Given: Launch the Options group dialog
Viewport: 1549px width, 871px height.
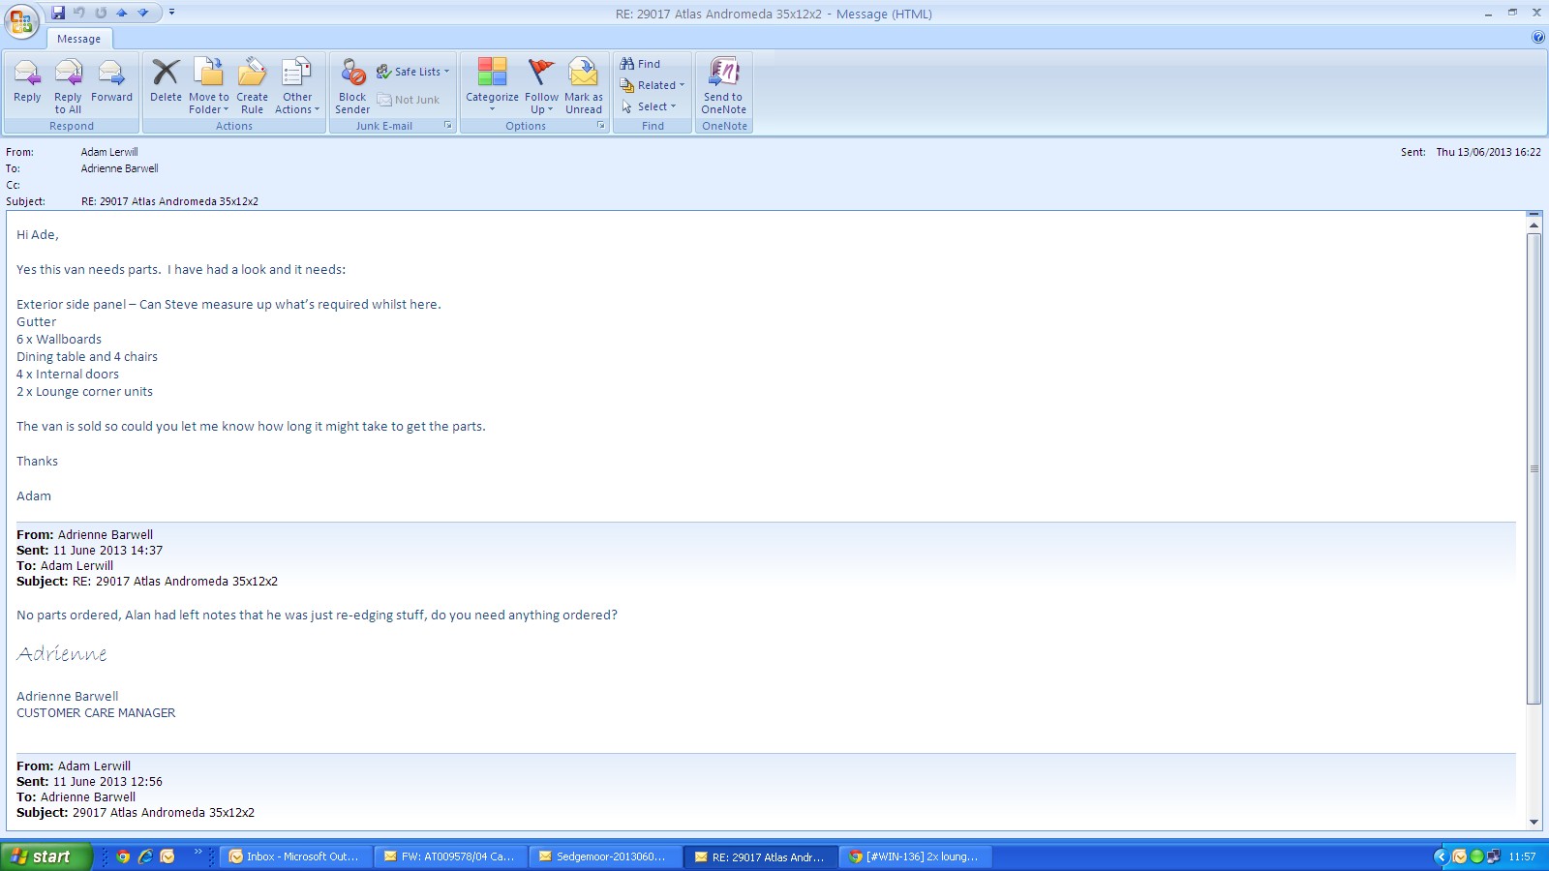Looking at the screenshot, I should pos(601,126).
